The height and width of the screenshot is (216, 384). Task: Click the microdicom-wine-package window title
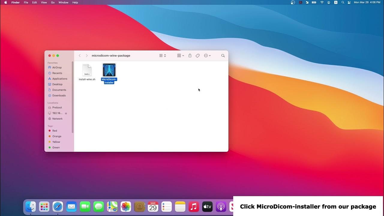point(111,55)
